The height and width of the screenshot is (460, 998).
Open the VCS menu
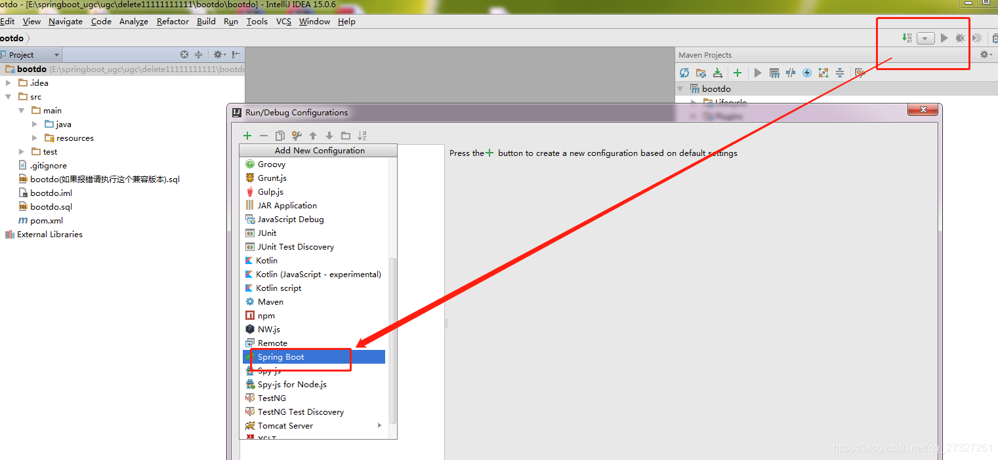[283, 21]
